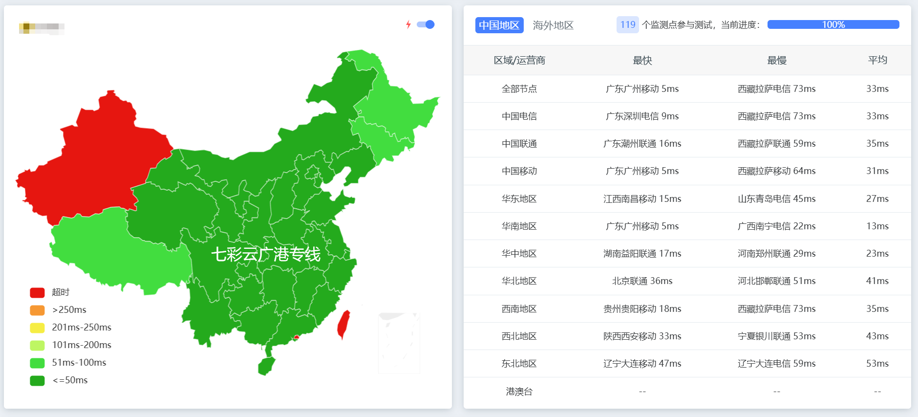Screen dimensions: 918x417
Task: Click the 27ms average for 华东地区
Action: click(x=877, y=198)
